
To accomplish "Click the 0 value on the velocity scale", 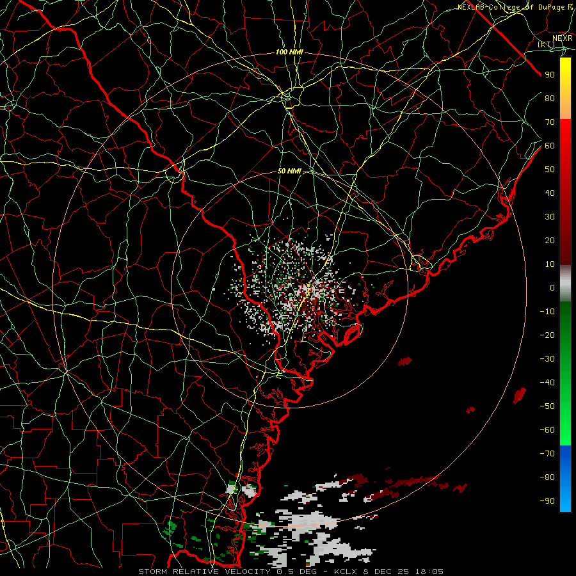I will coord(552,287).
